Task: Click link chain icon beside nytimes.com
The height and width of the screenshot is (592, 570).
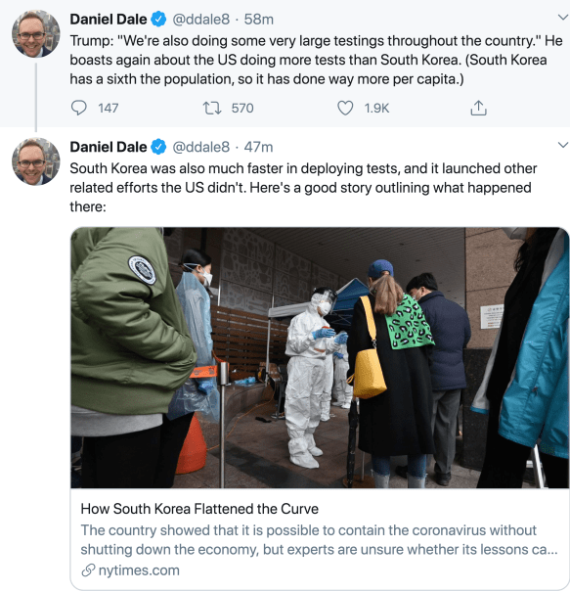Action: (x=88, y=570)
